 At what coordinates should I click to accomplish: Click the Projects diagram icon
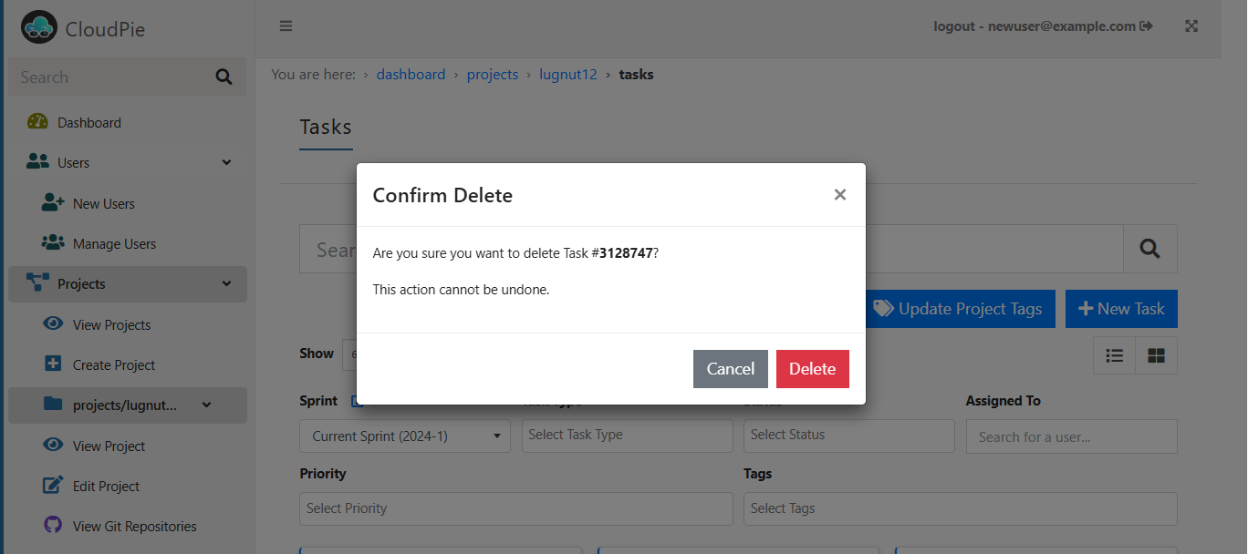pyautogui.click(x=37, y=283)
